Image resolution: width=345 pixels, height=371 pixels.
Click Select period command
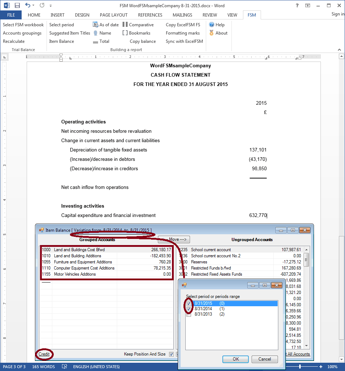61,24
